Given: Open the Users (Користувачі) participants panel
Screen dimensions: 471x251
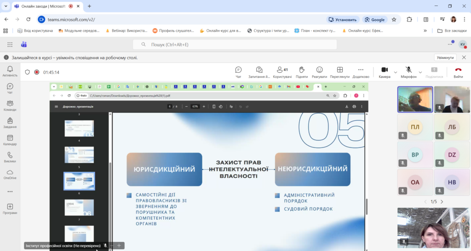Looking at the screenshot, I should pyautogui.click(x=282, y=72).
